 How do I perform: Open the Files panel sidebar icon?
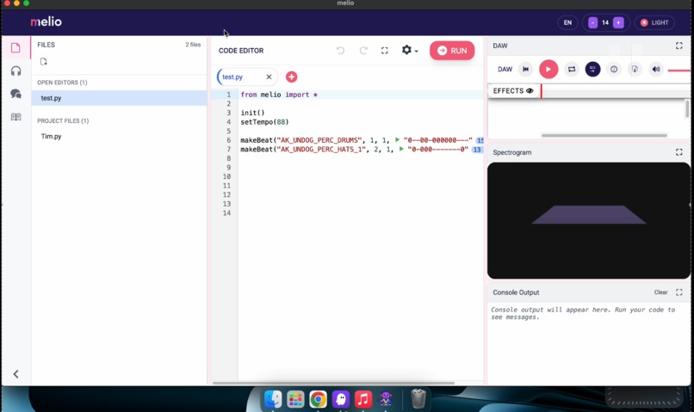click(x=15, y=48)
